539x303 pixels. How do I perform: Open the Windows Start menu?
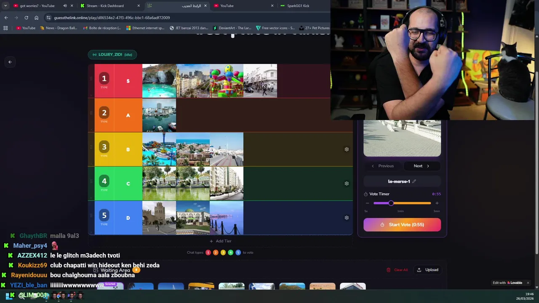pyautogui.click(x=9, y=295)
